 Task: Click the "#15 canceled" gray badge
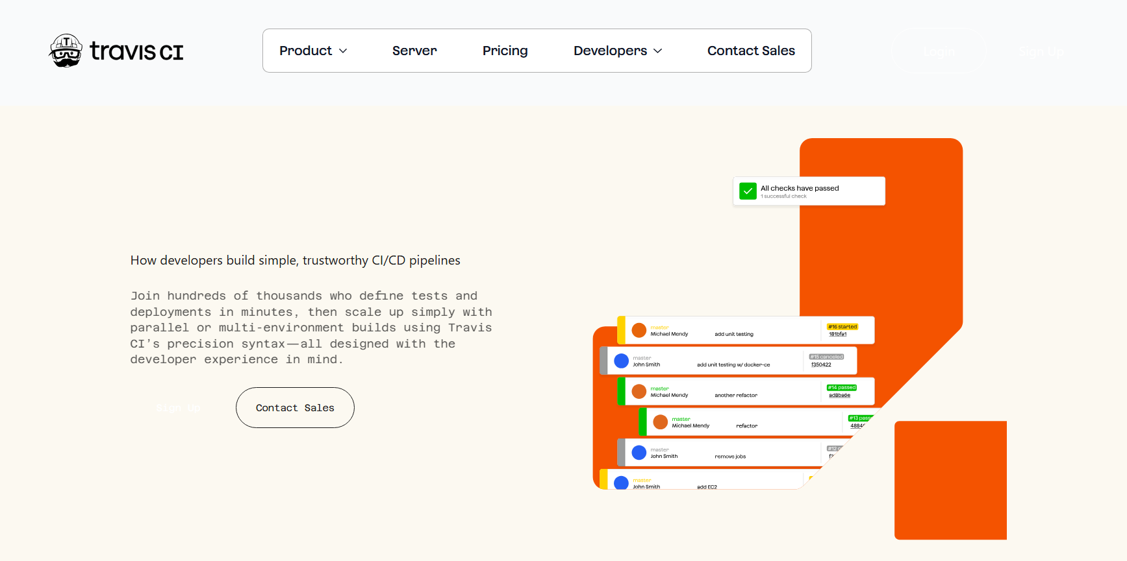click(x=826, y=357)
